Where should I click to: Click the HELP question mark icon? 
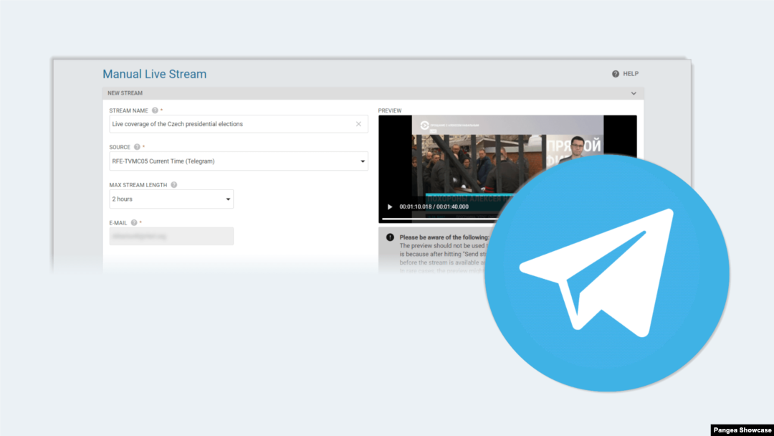616,74
